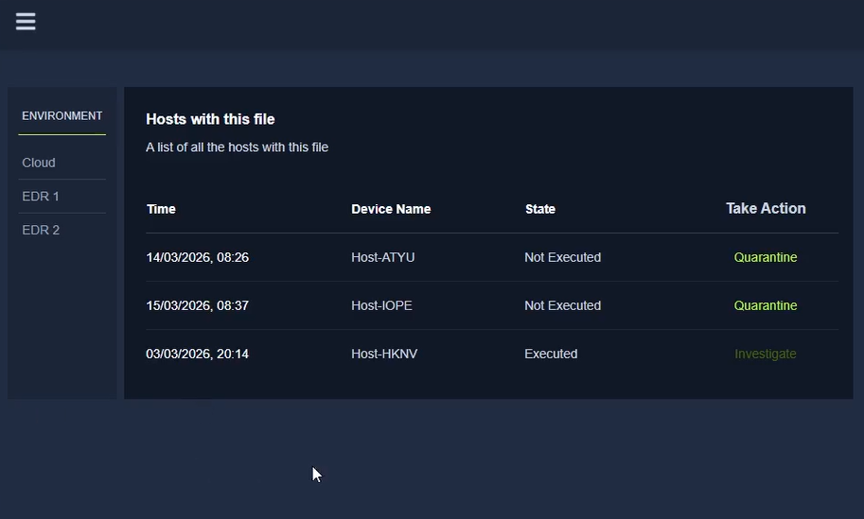Click the Device Name column header

pos(391,209)
